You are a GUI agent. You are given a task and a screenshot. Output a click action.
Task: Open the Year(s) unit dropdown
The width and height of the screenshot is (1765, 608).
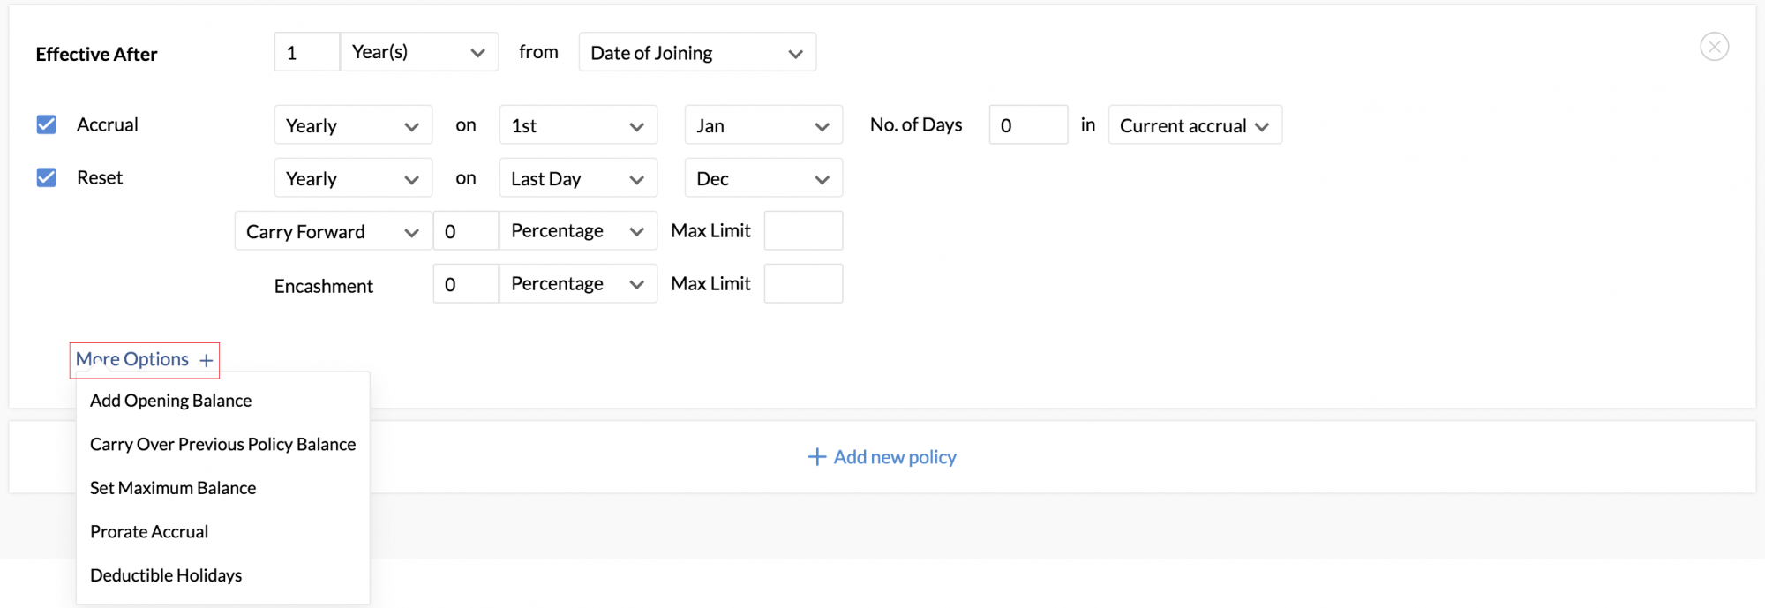(419, 52)
